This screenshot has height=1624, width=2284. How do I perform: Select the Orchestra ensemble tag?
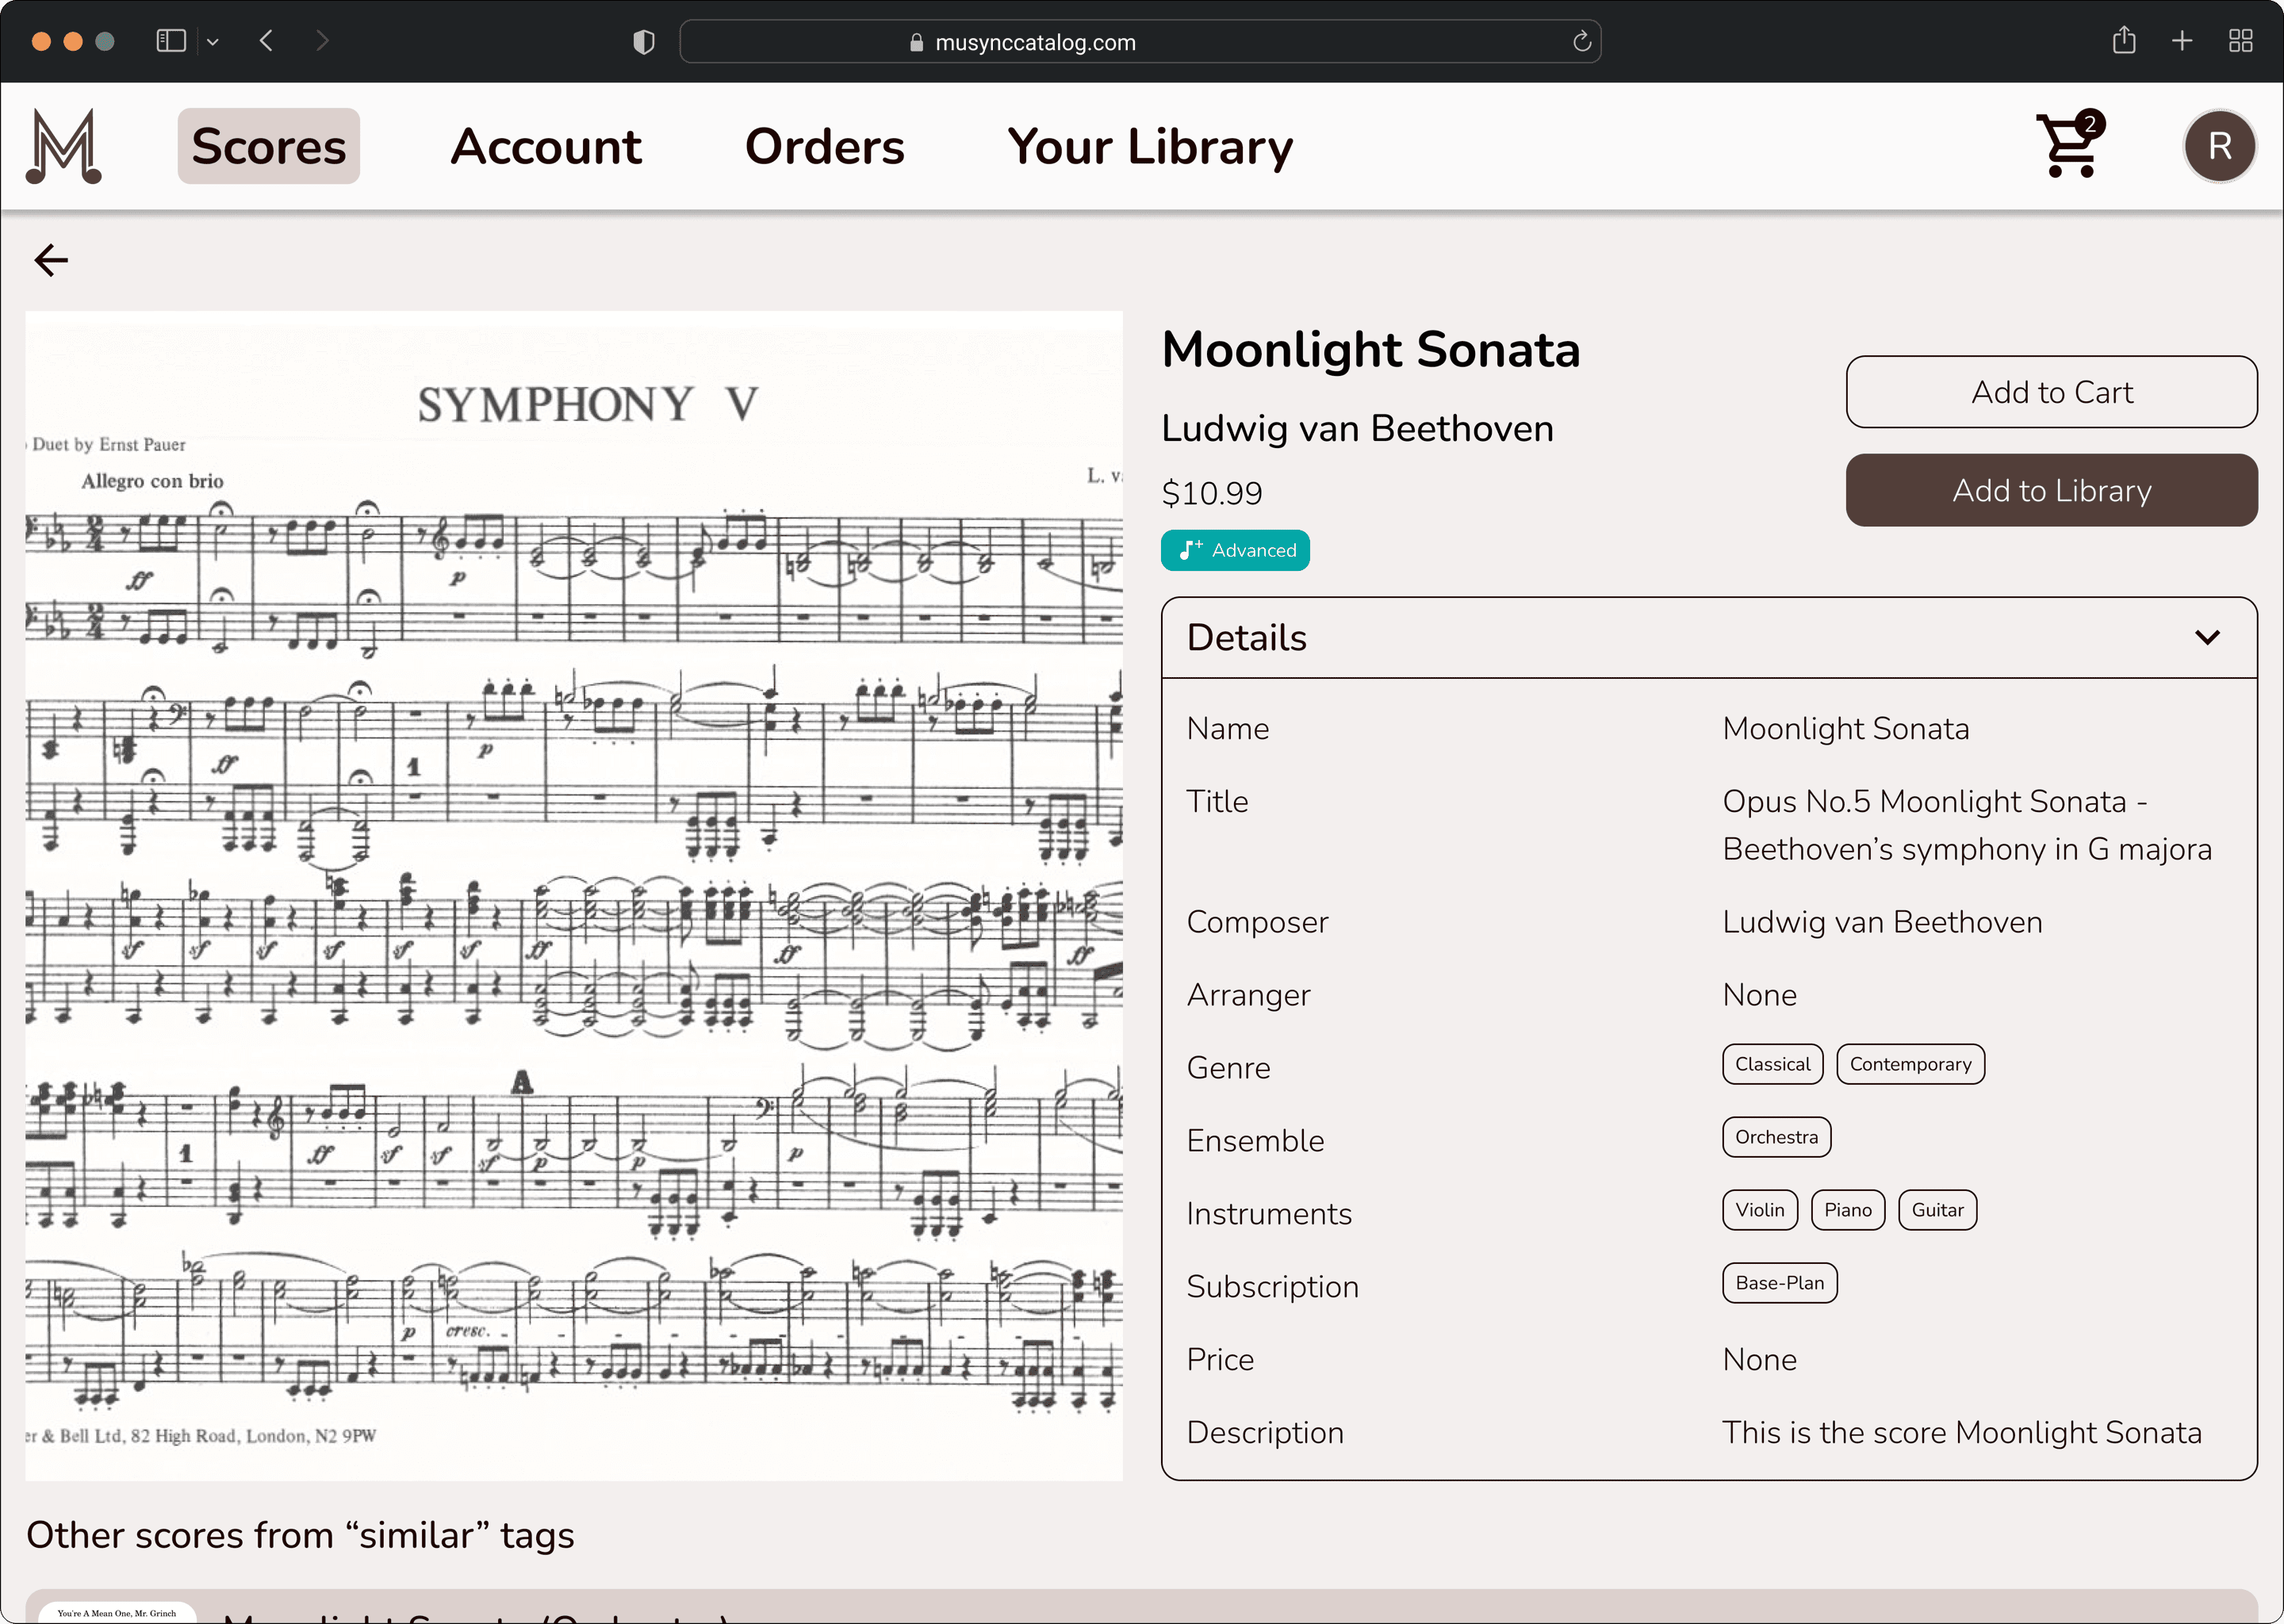tap(1776, 1137)
